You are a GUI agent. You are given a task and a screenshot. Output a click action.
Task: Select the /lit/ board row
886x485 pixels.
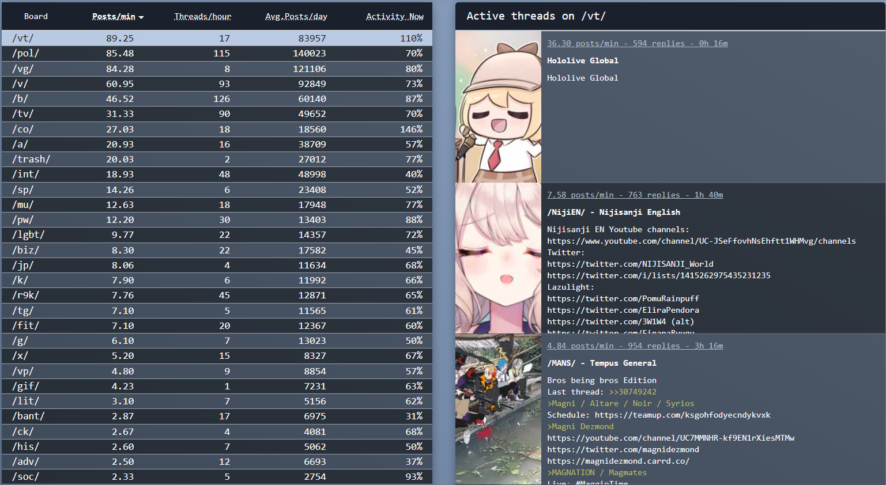pyautogui.click(x=217, y=401)
